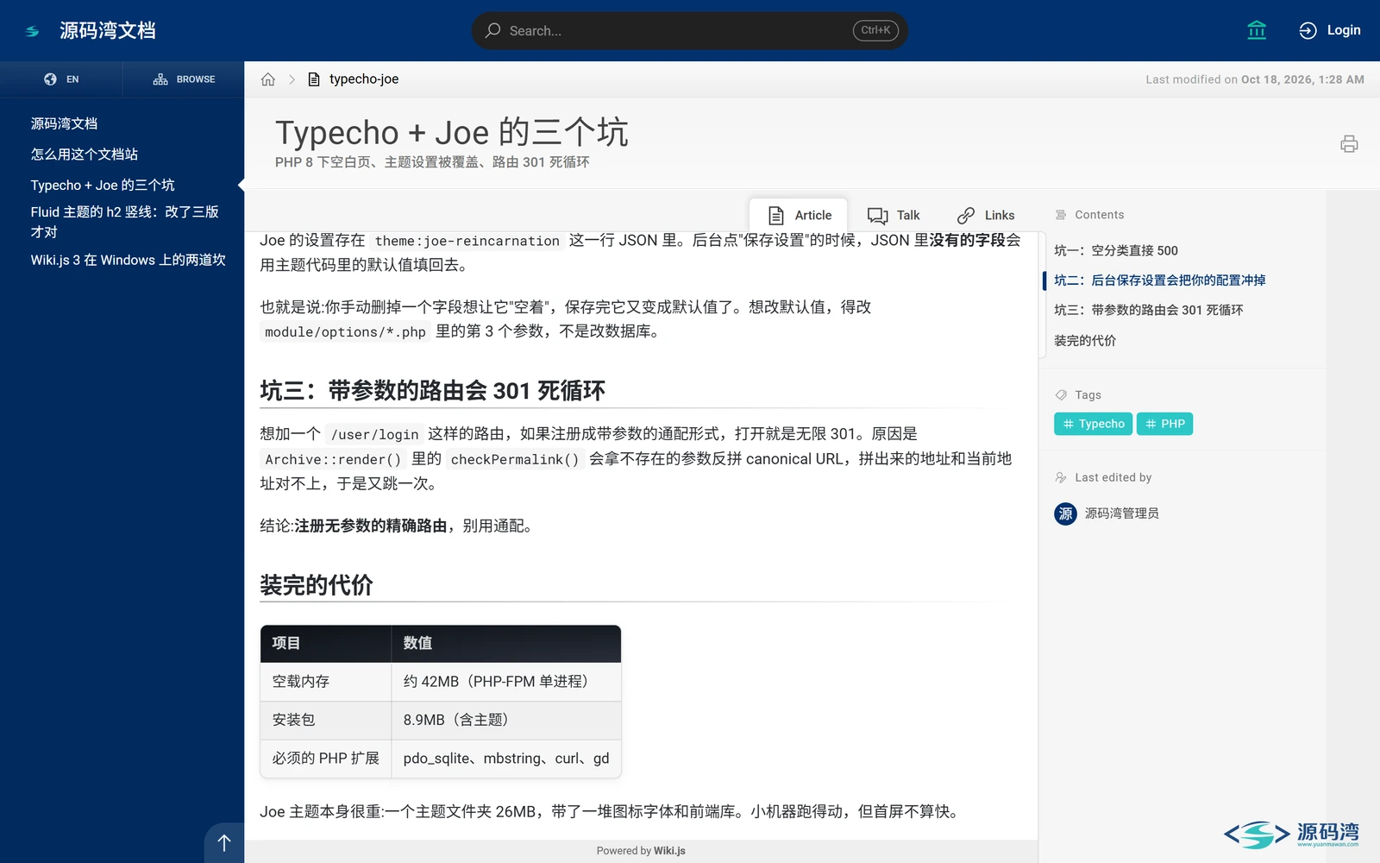Click the 源码湾文档 site logo icon
Image resolution: width=1380 pixels, height=863 pixels.
33,31
